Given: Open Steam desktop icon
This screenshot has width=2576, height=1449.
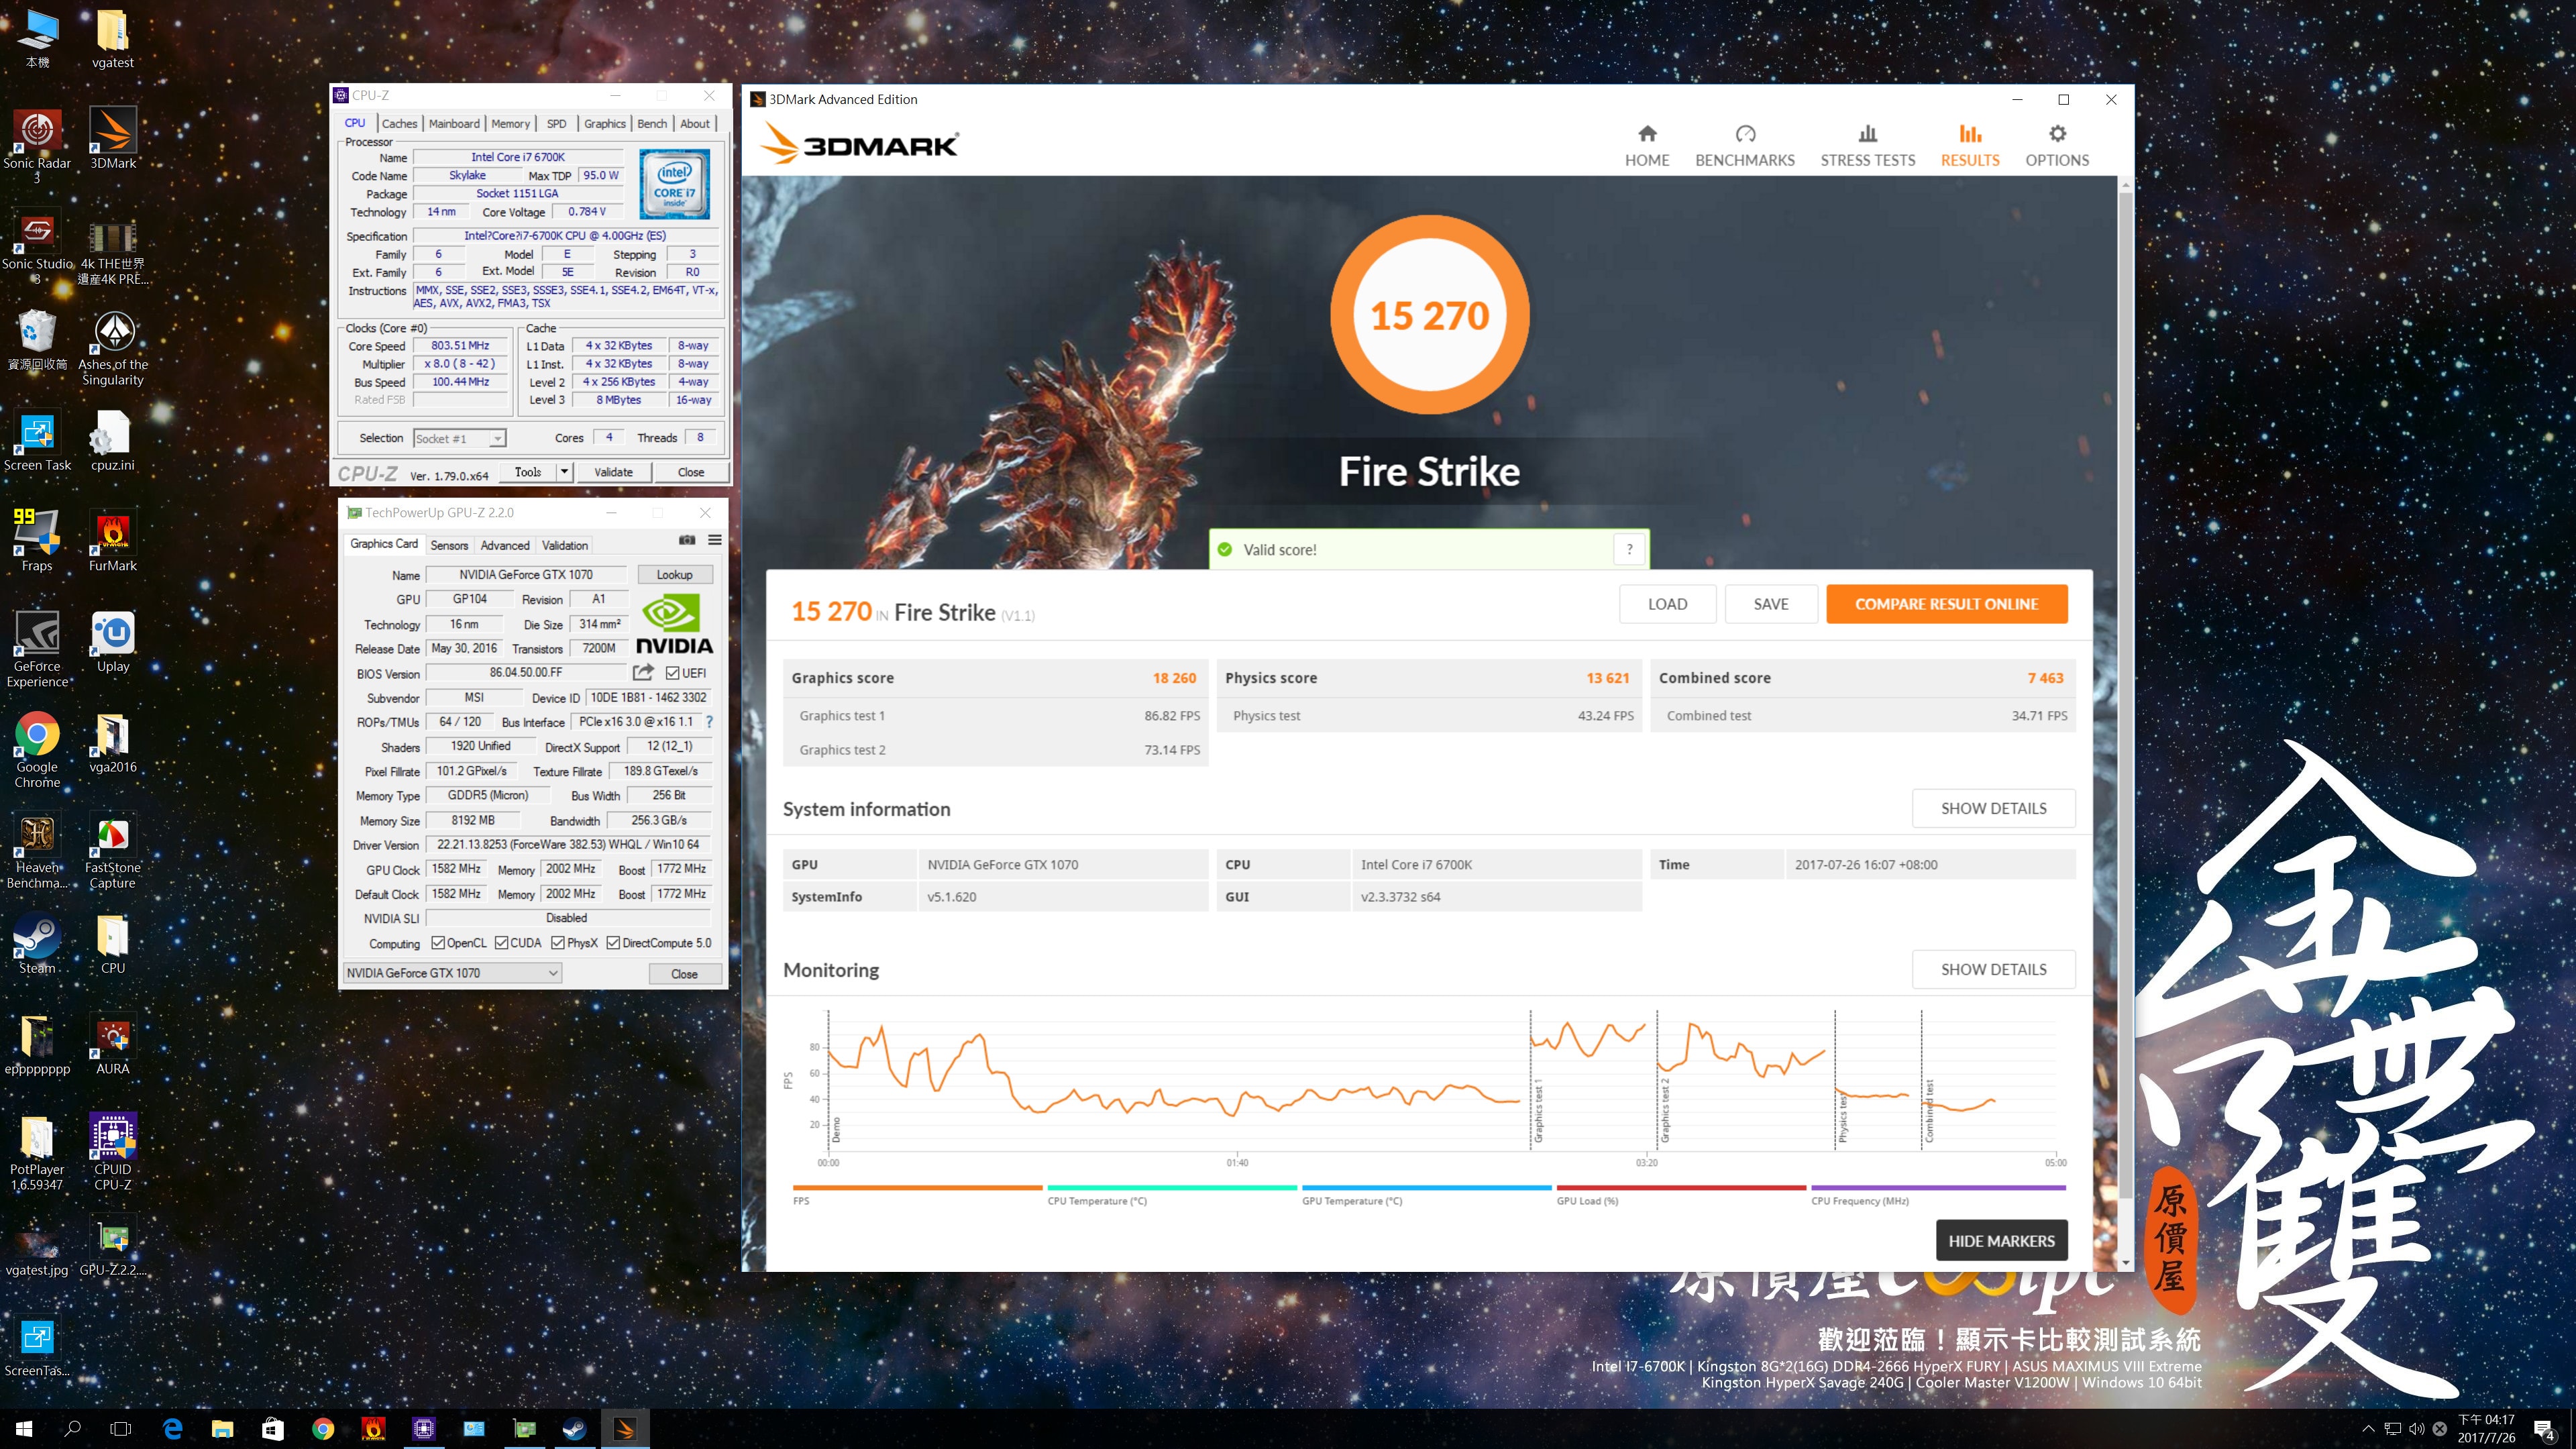Looking at the screenshot, I should [37, 944].
